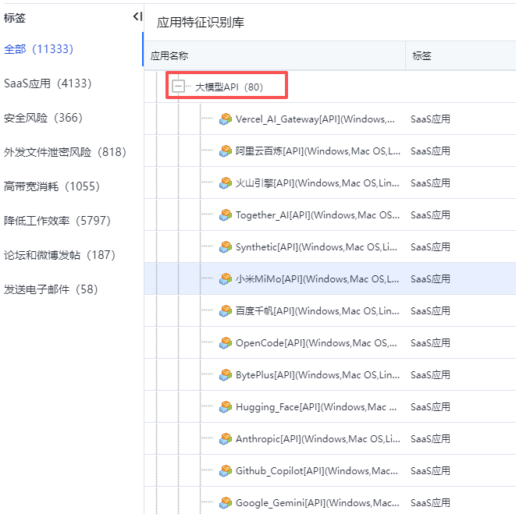
Task: Click the Hugging_Face application icon
Action: pos(226,407)
